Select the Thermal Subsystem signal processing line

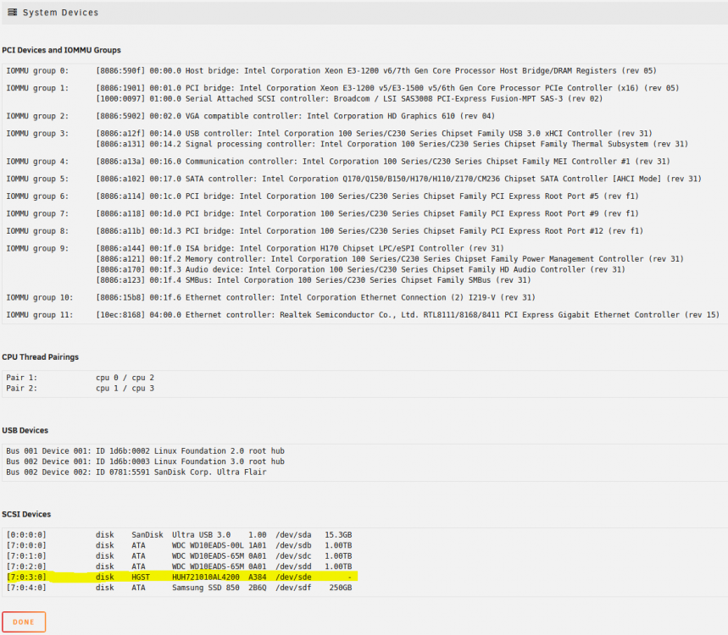(x=392, y=144)
